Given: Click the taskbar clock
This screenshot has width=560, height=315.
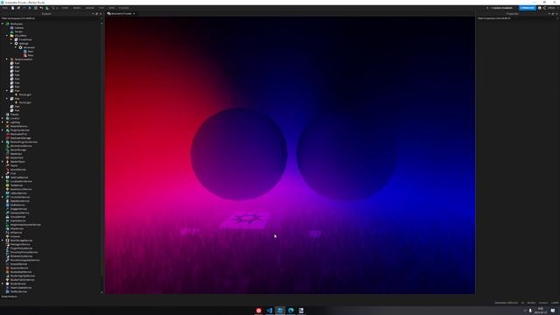Looking at the screenshot, I should [x=541, y=311].
